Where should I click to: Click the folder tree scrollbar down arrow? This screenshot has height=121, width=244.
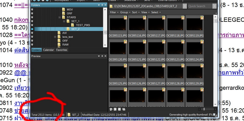105,45
